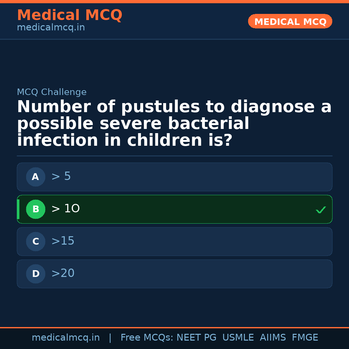
Task: Choose the "> 5" answer text
Action: pyautogui.click(x=61, y=176)
